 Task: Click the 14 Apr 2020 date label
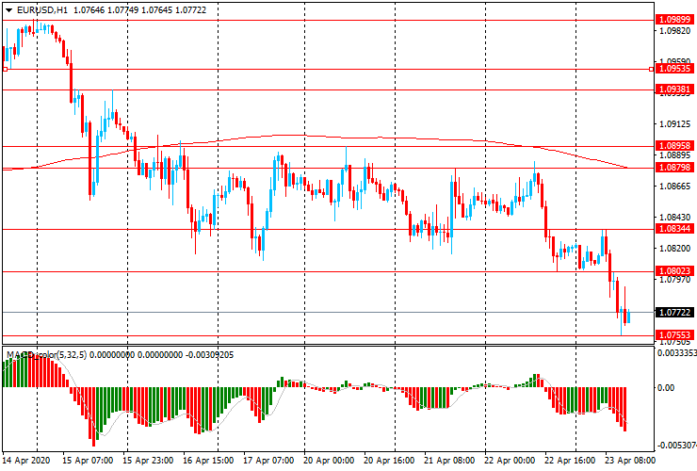click(26, 461)
